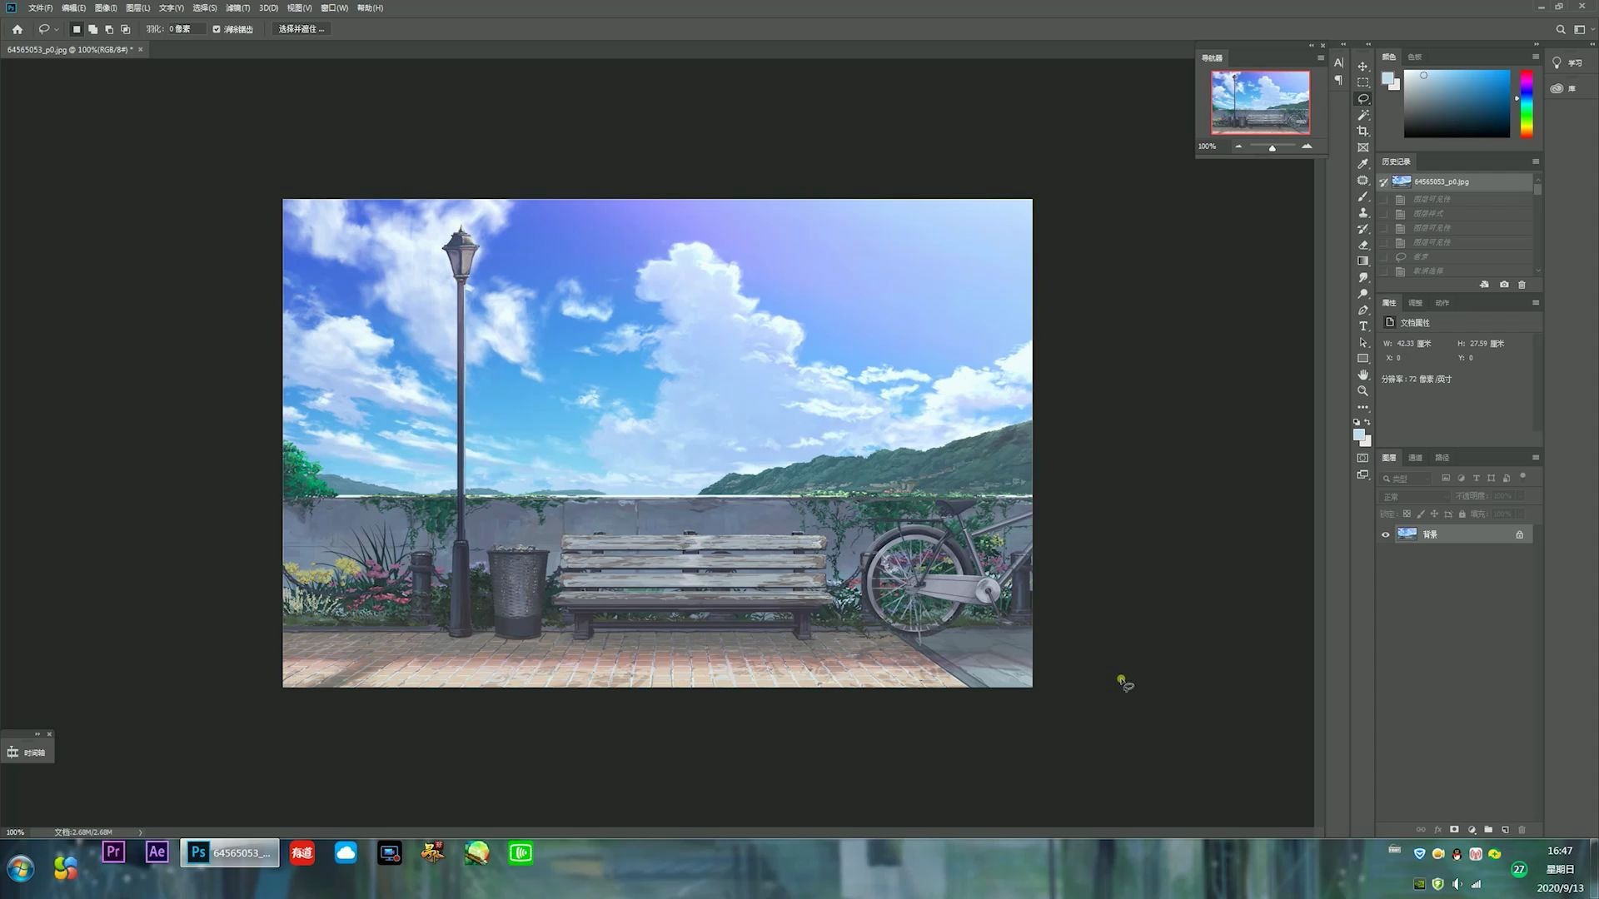Switch to the Channels tab

(x=1415, y=458)
